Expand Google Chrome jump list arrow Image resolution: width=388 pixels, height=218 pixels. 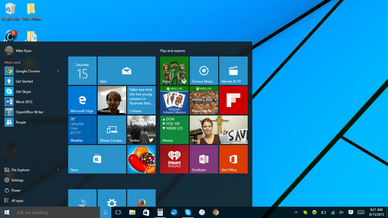(58, 71)
